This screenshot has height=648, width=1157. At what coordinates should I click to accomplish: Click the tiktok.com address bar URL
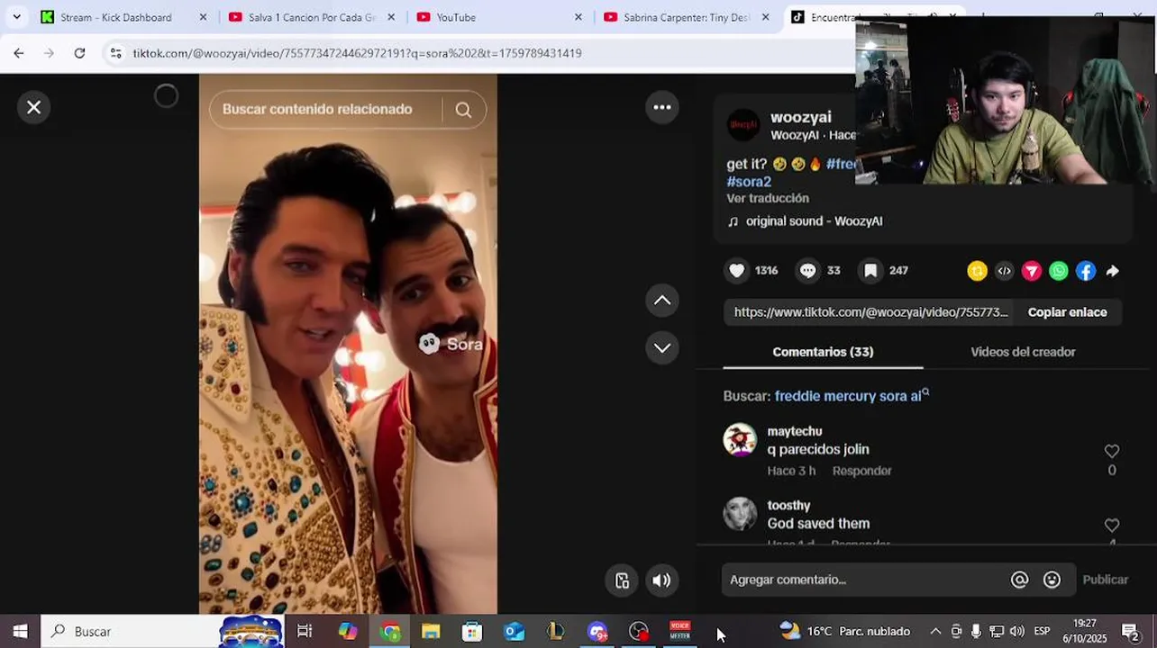click(x=357, y=53)
